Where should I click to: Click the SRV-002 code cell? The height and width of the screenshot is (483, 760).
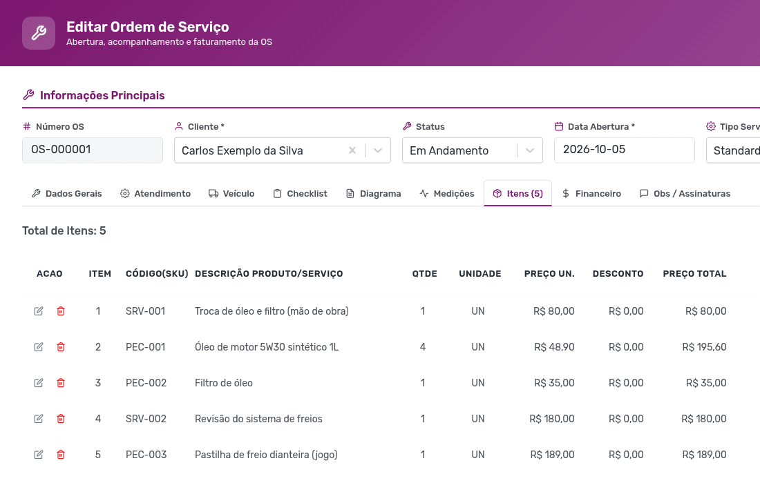tap(146, 419)
